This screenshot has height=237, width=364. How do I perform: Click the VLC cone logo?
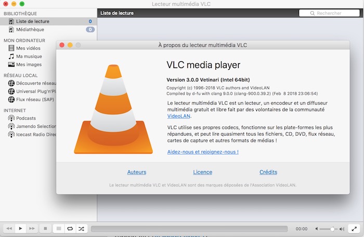113,109
